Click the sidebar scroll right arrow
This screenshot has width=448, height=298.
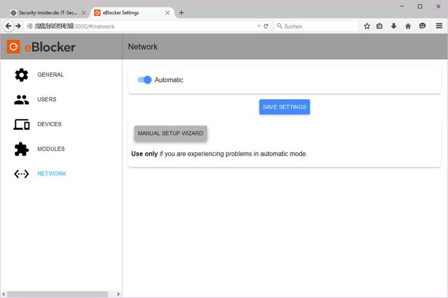[x=118, y=294]
